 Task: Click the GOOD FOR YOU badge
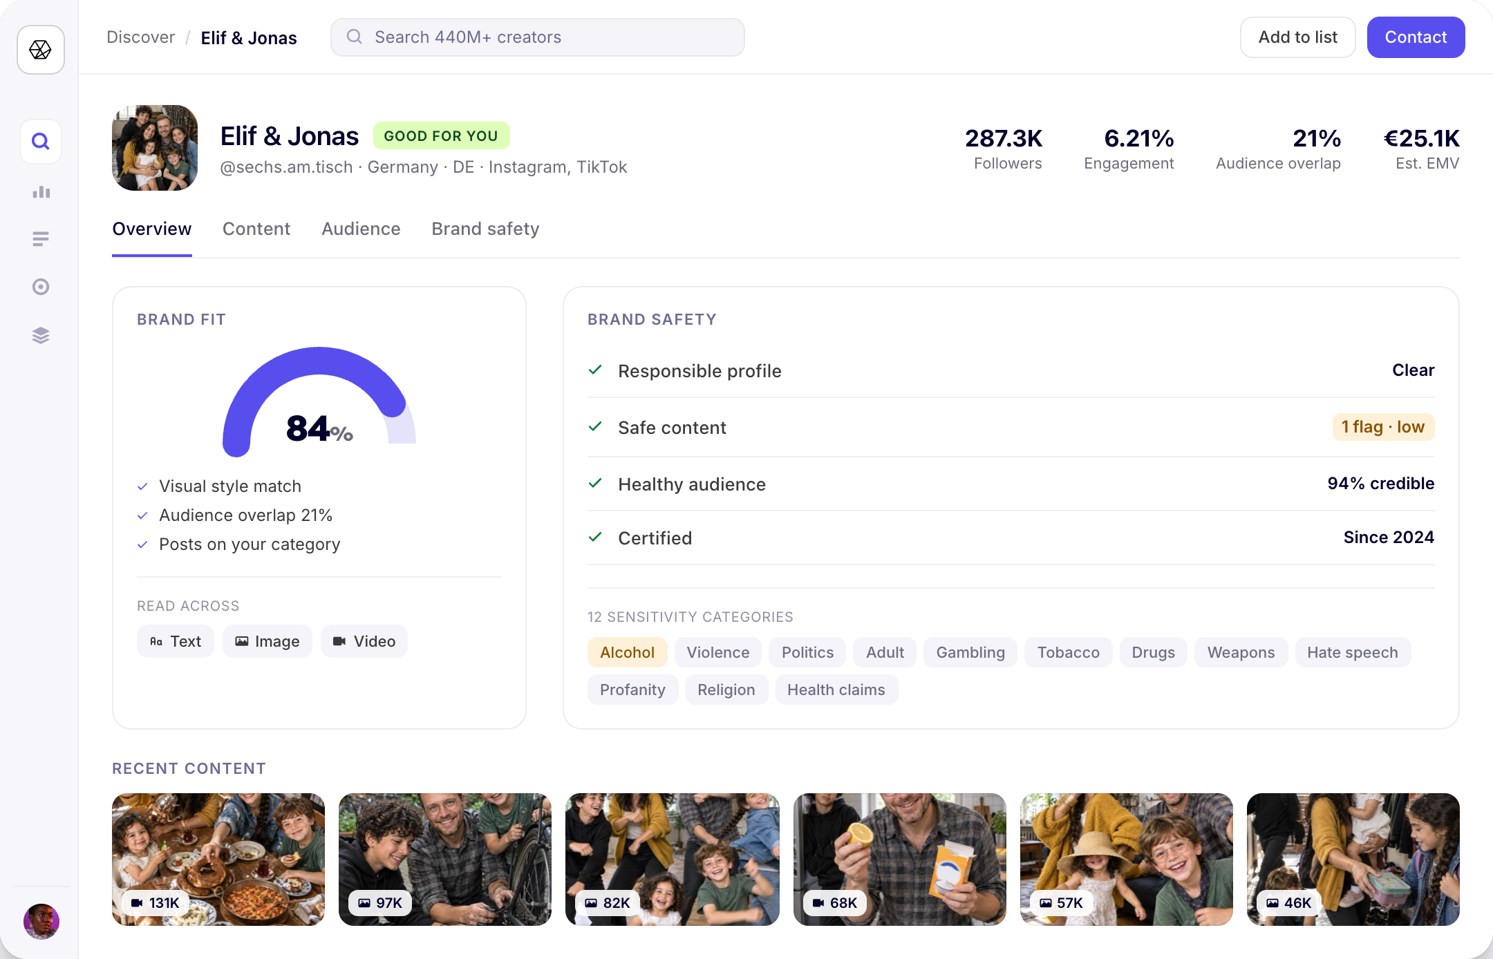pos(441,135)
